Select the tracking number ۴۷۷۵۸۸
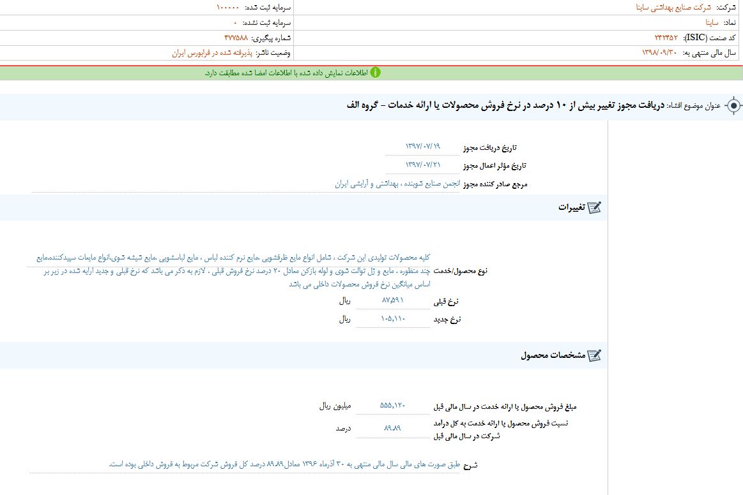Screen dimensions: 743x495 [x=236, y=38]
